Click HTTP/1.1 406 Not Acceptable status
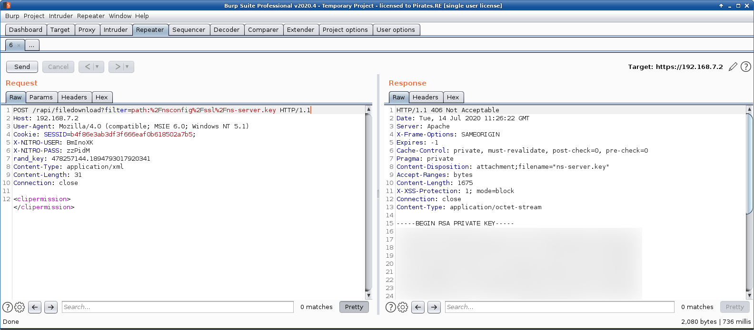Viewport: 754px width, 330px height. [x=448, y=110]
